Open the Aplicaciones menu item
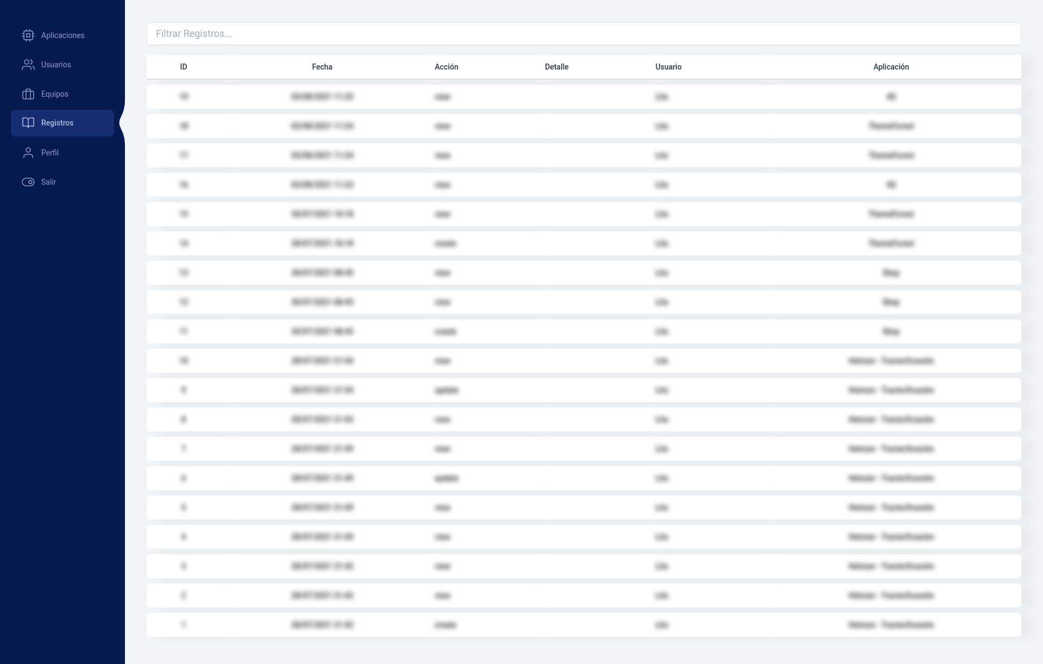Viewport: 1043px width, 664px height. pyautogui.click(x=62, y=35)
